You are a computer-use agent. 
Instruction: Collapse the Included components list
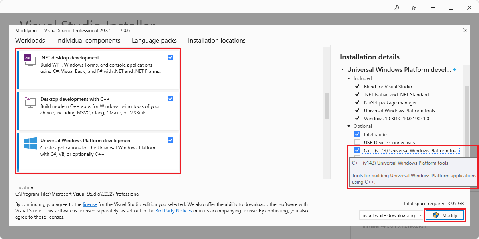point(349,78)
